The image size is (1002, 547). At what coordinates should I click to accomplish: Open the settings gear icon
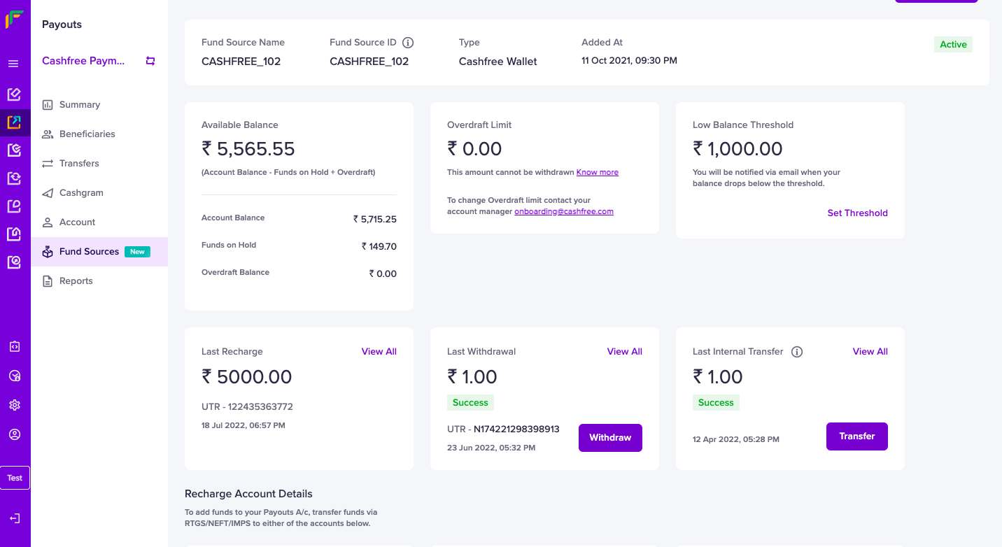click(15, 405)
